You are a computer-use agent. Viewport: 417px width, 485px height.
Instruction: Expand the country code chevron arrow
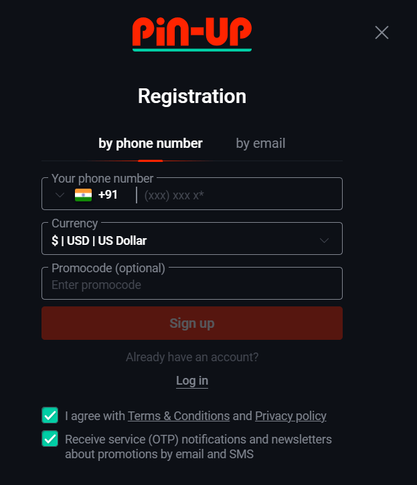pos(60,195)
